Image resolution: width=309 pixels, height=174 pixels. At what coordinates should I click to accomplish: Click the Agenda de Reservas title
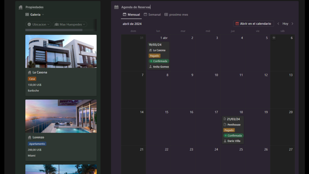coord(136,7)
